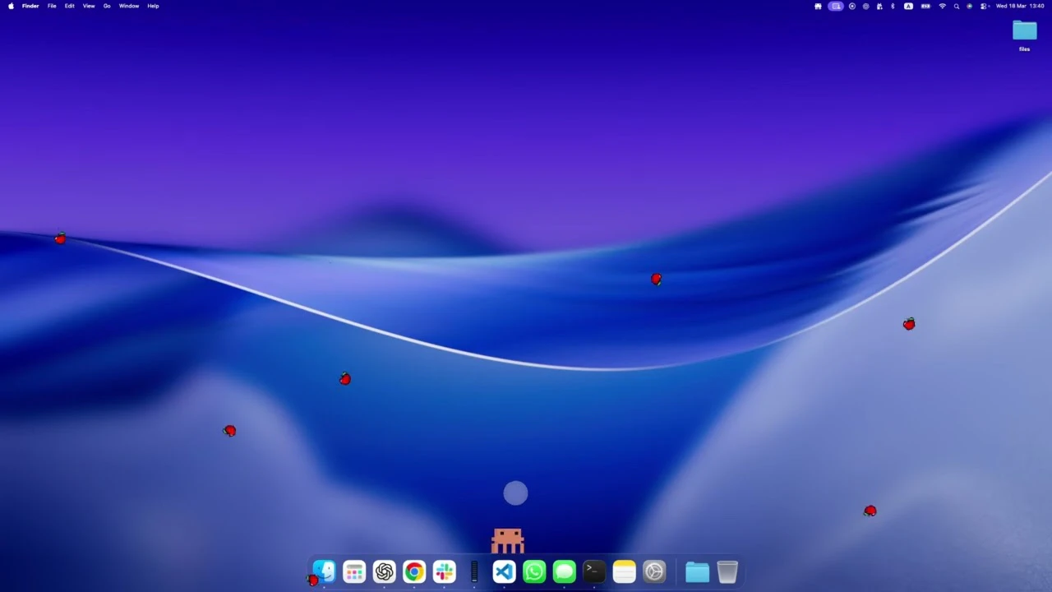The width and height of the screenshot is (1052, 592).
Task: Open the blue folder stack in Dock
Action: (697, 571)
